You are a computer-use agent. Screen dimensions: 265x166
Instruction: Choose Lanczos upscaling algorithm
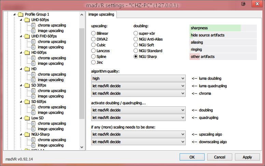93,51
